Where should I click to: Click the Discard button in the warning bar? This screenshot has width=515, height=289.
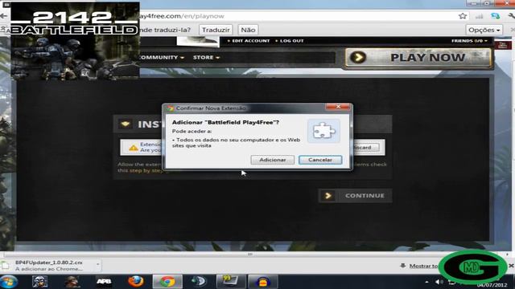(365, 148)
